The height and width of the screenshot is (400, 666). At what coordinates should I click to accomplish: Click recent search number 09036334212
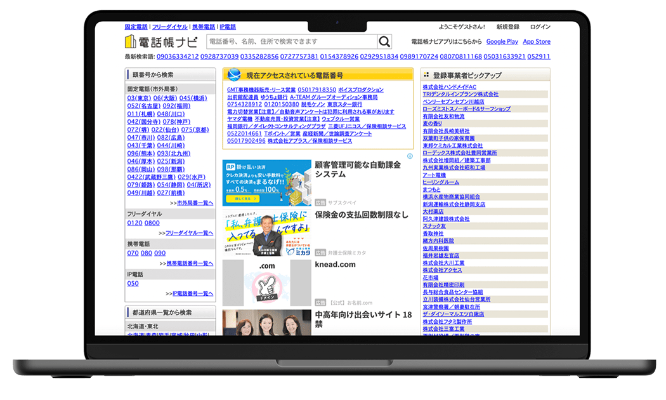coord(178,57)
